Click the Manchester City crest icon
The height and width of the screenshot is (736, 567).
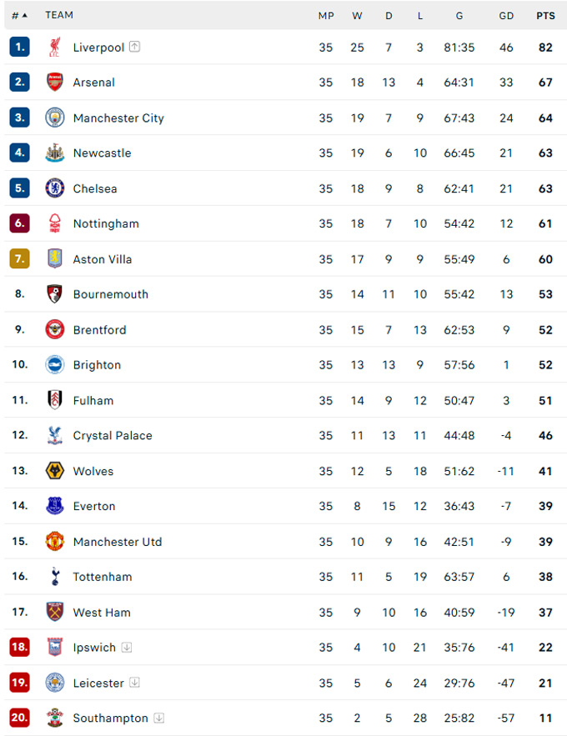pos(55,118)
